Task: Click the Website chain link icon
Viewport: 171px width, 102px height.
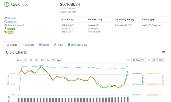Action: (6, 18)
